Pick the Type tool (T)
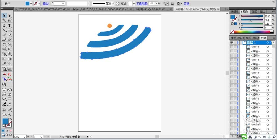The image size is (277, 140). tap(9, 25)
